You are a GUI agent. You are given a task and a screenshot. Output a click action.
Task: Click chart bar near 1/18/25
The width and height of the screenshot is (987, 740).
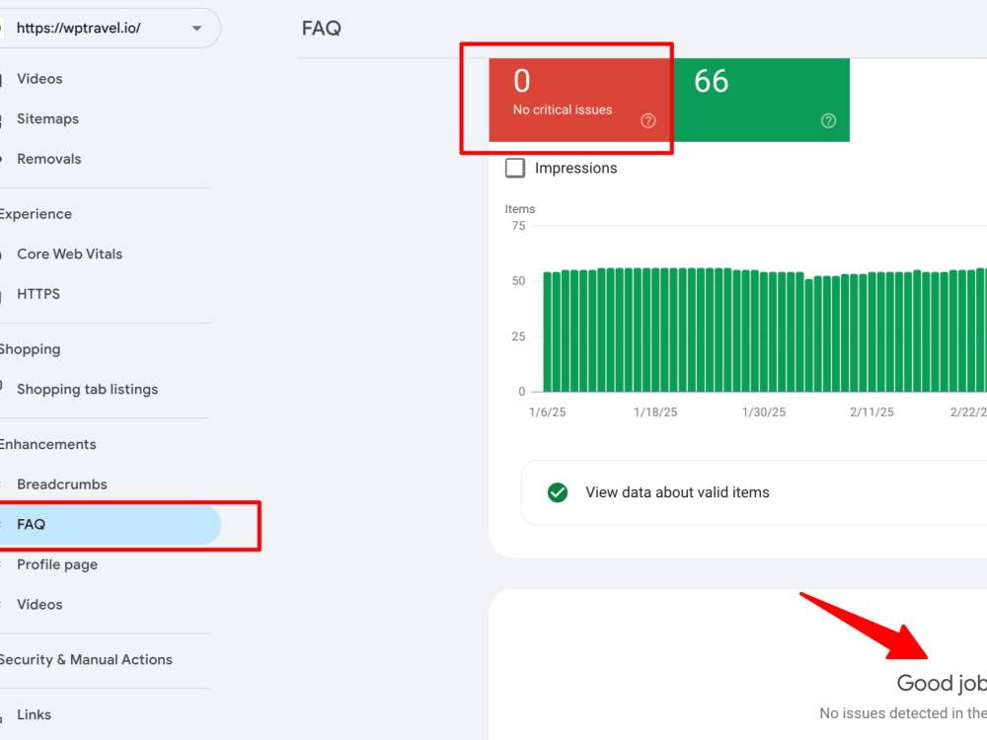655,330
